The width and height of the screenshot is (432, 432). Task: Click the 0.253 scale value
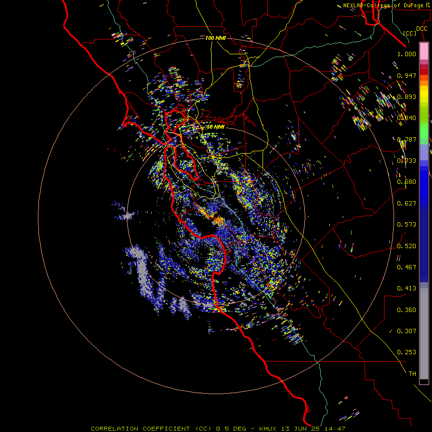[x=407, y=352]
